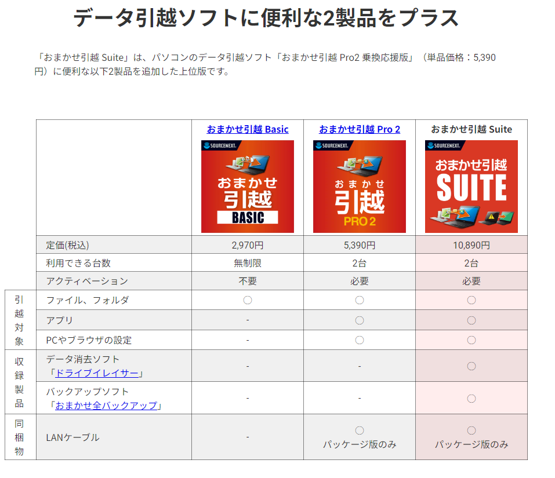Click the おまかせ引越 Suite column header
This screenshot has height=478, width=555.
coord(471,129)
